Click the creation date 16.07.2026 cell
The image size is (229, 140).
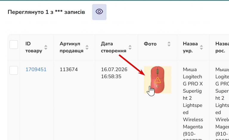[114, 73]
